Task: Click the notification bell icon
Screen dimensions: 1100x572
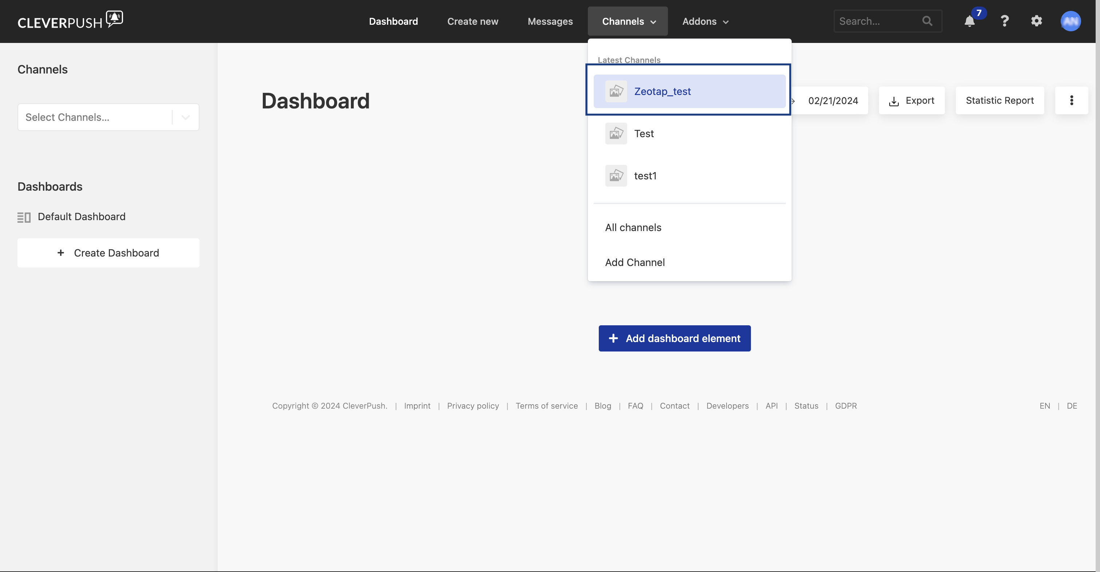Action: [x=969, y=21]
